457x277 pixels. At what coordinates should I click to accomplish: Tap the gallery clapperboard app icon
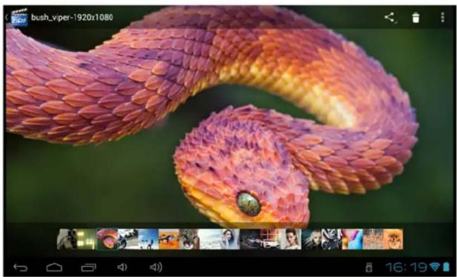pyautogui.click(x=19, y=18)
